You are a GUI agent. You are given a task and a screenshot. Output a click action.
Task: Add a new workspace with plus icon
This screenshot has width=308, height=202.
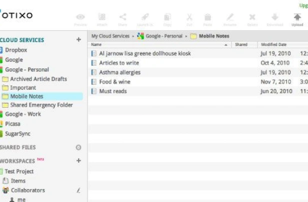78,161
